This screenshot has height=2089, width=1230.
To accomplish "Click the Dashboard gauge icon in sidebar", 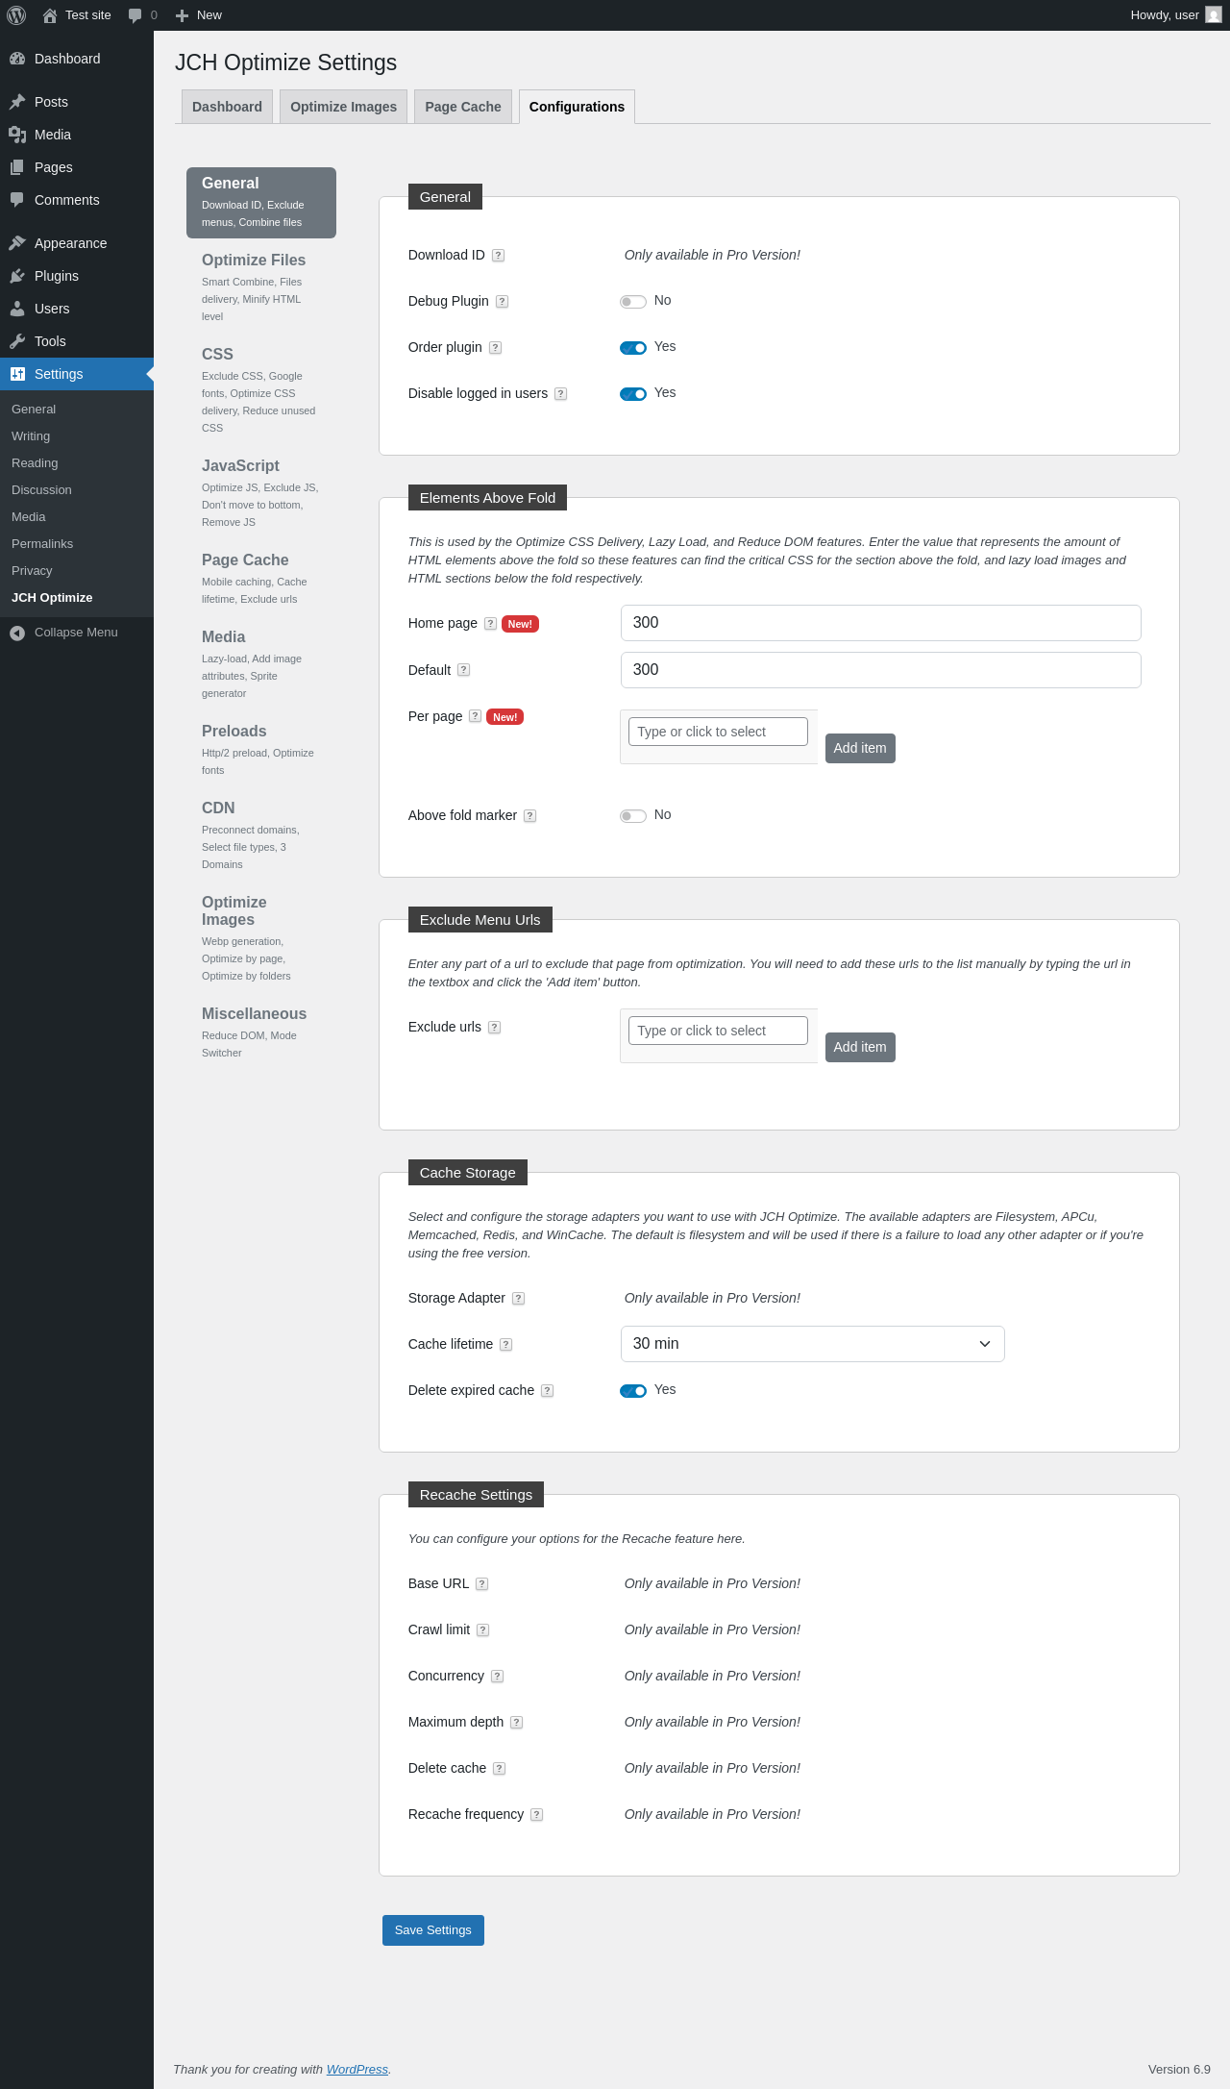I will point(17,59).
